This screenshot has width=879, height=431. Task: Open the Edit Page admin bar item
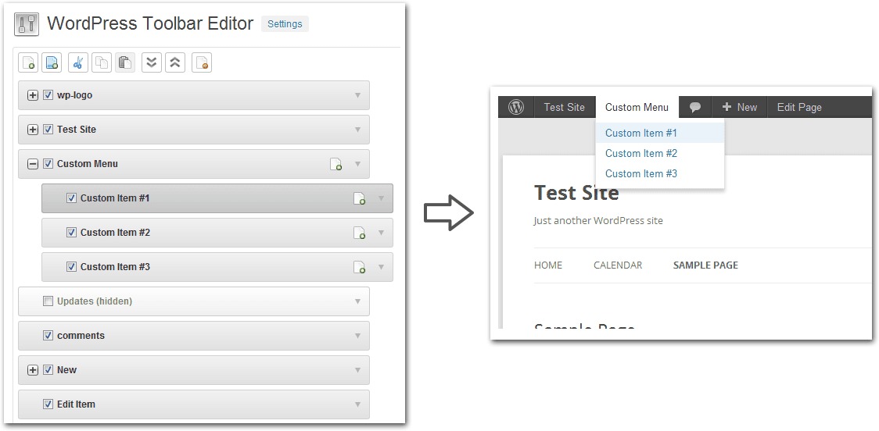coord(799,107)
